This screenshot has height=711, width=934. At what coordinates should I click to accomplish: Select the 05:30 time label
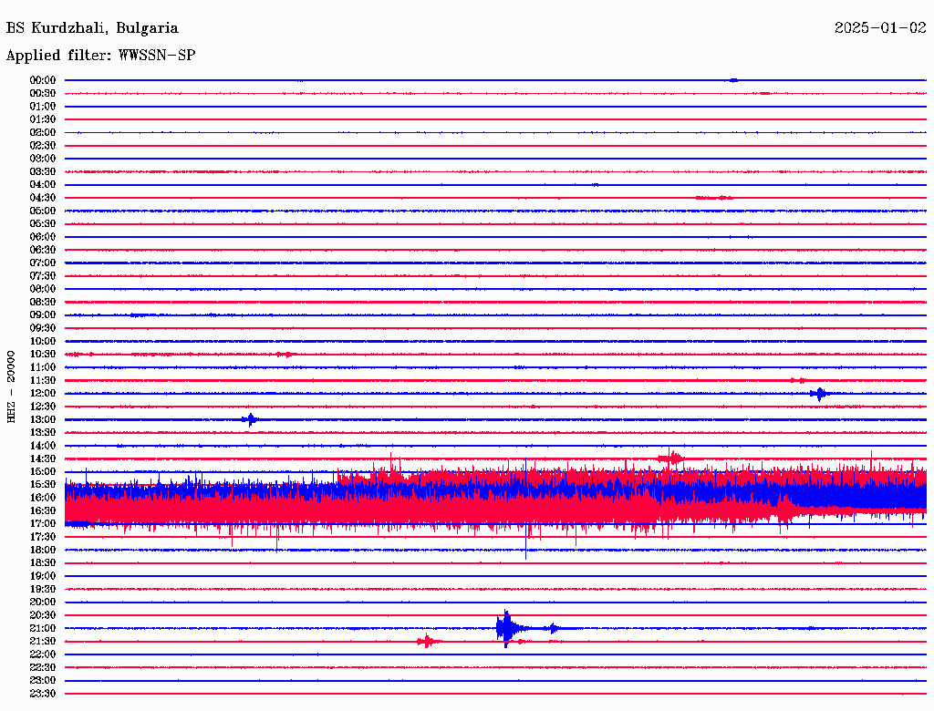(x=43, y=224)
